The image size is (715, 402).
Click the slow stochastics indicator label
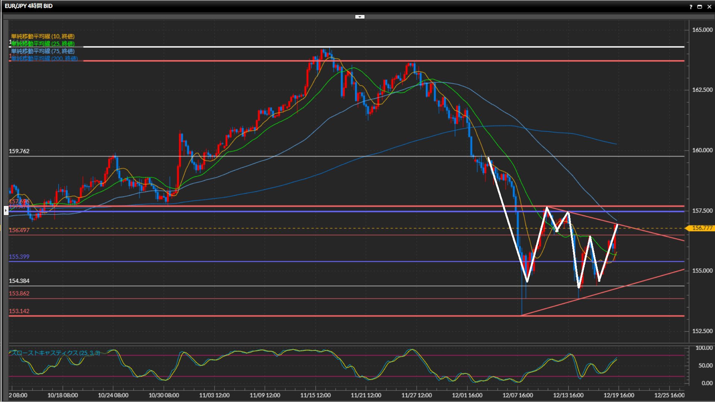pos(54,353)
